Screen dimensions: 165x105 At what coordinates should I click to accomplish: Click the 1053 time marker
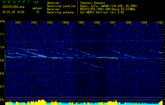pyautogui.click(x=50, y=22)
